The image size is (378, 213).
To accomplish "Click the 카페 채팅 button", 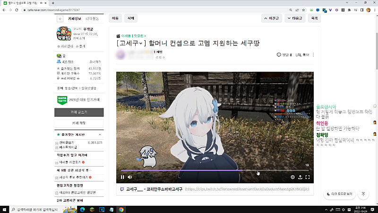I will pyautogui.click(x=79, y=123).
